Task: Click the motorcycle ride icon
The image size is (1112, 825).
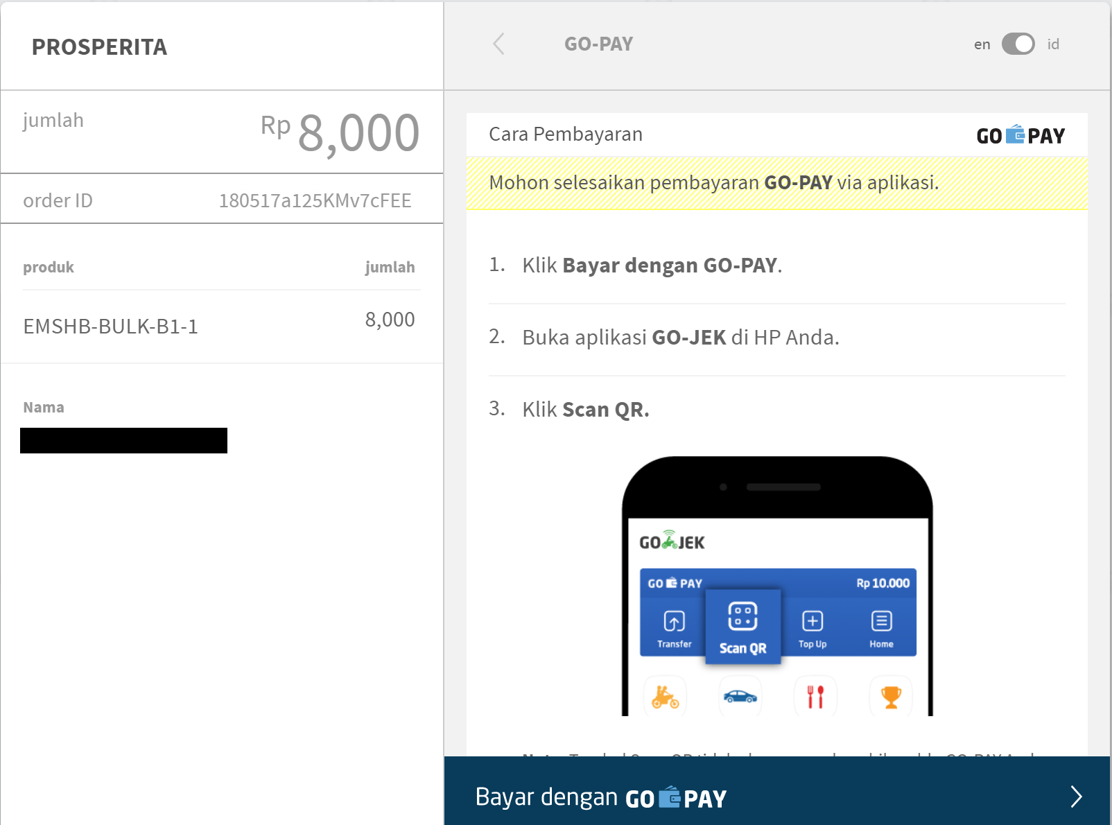Action: 665,696
